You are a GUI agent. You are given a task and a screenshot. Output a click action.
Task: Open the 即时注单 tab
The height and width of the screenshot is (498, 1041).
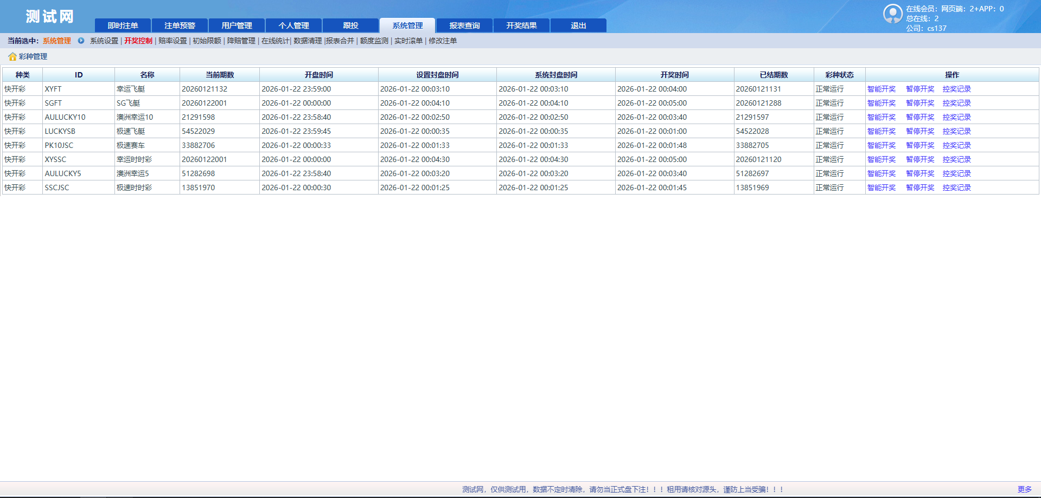pyautogui.click(x=123, y=25)
